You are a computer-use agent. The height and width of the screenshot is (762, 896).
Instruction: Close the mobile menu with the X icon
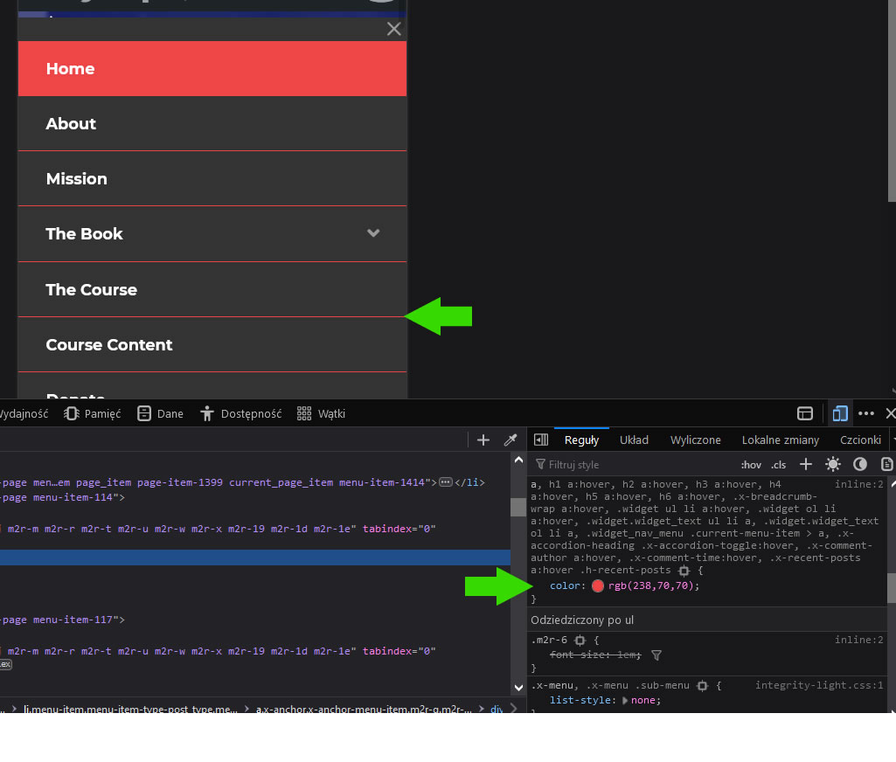(394, 29)
